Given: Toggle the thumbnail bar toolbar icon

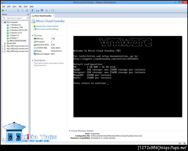Looking at the screenshot, I should pyautogui.click(x=38, y=10).
